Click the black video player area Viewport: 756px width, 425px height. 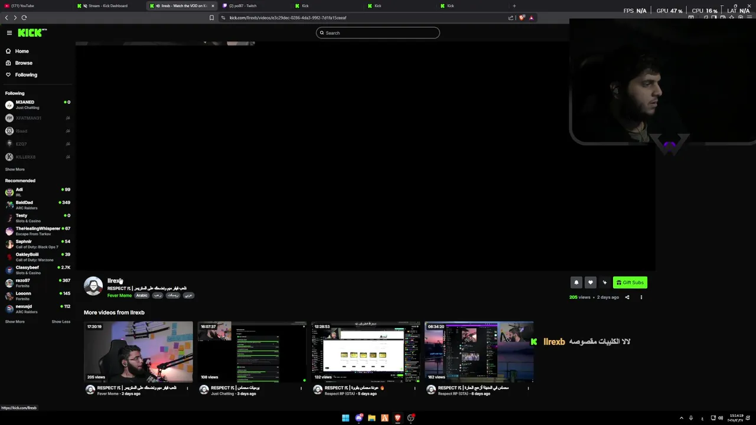pyautogui.click(x=366, y=156)
